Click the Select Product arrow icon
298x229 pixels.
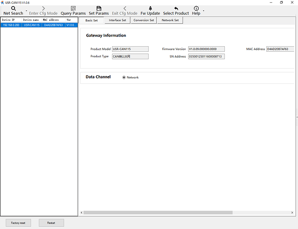click(x=176, y=8)
